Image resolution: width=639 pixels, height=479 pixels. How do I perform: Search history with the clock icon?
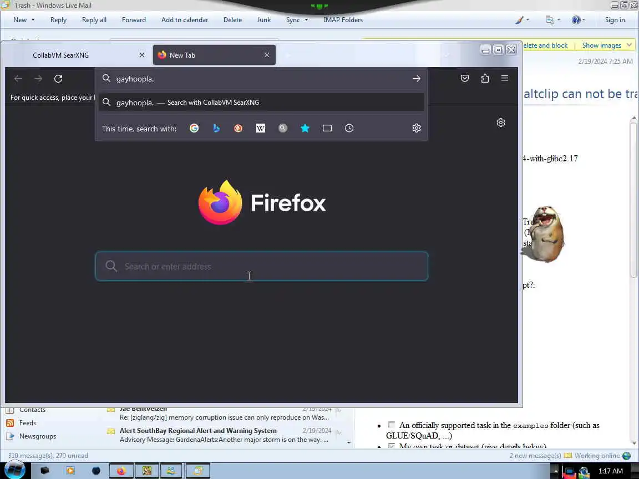click(x=349, y=128)
